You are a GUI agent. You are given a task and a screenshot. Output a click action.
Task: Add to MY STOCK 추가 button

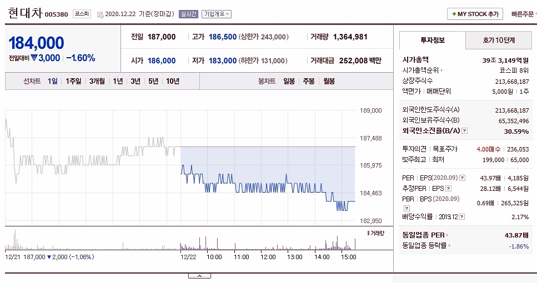pyautogui.click(x=475, y=14)
